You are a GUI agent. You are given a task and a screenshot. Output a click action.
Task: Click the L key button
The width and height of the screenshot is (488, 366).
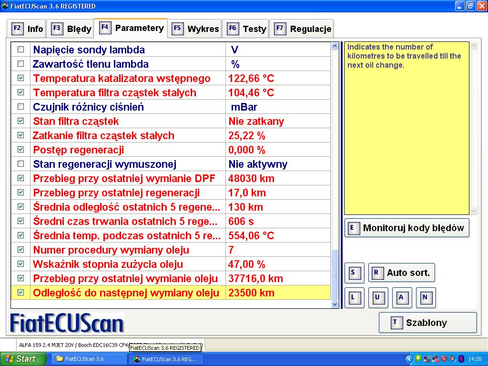click(354, 297)
